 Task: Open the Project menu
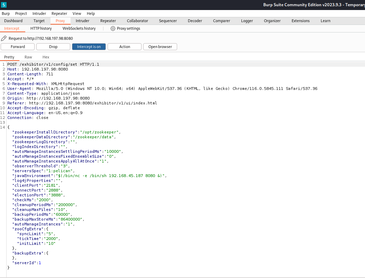coord(21,13)
